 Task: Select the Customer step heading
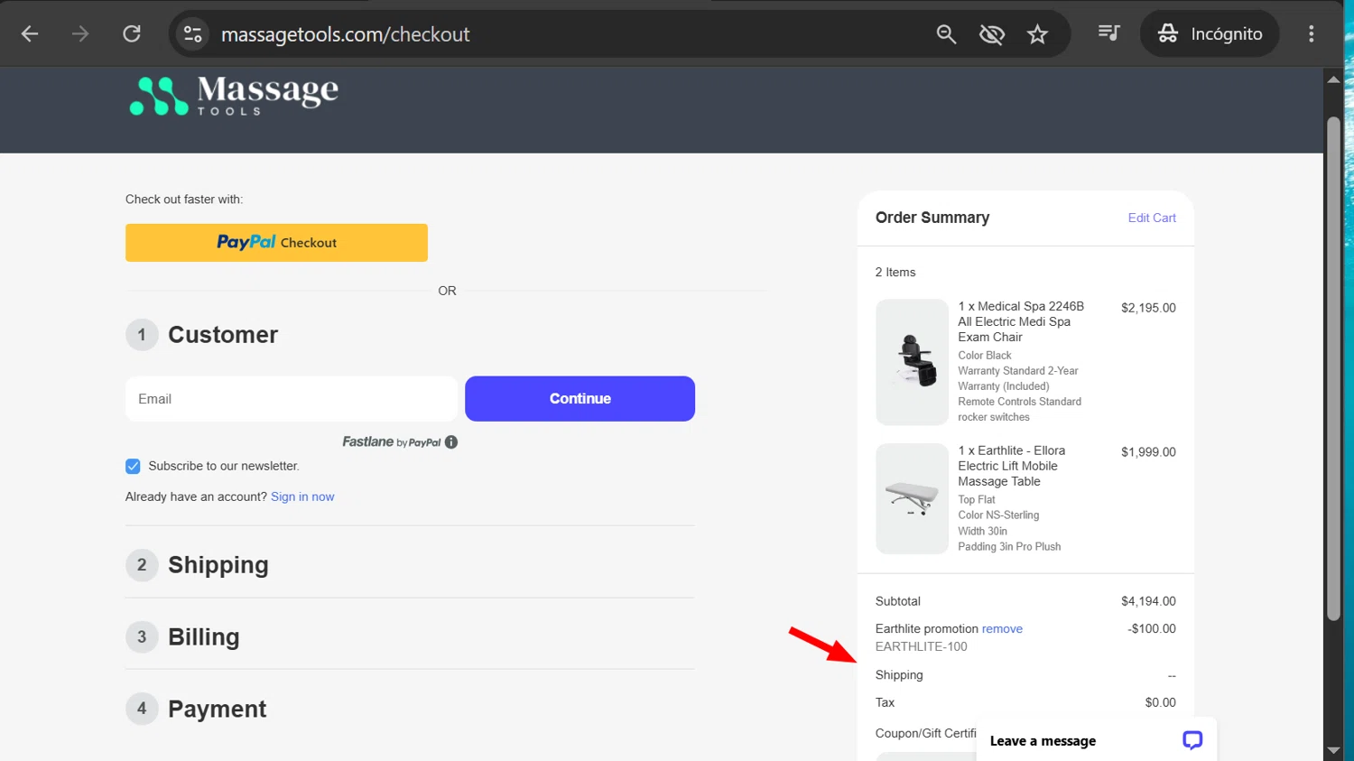[223, 335]
